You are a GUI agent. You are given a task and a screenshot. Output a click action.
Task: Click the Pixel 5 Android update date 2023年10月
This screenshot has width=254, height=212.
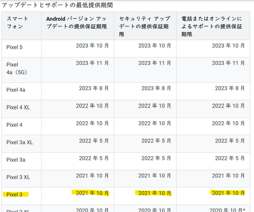coord(92,46)
